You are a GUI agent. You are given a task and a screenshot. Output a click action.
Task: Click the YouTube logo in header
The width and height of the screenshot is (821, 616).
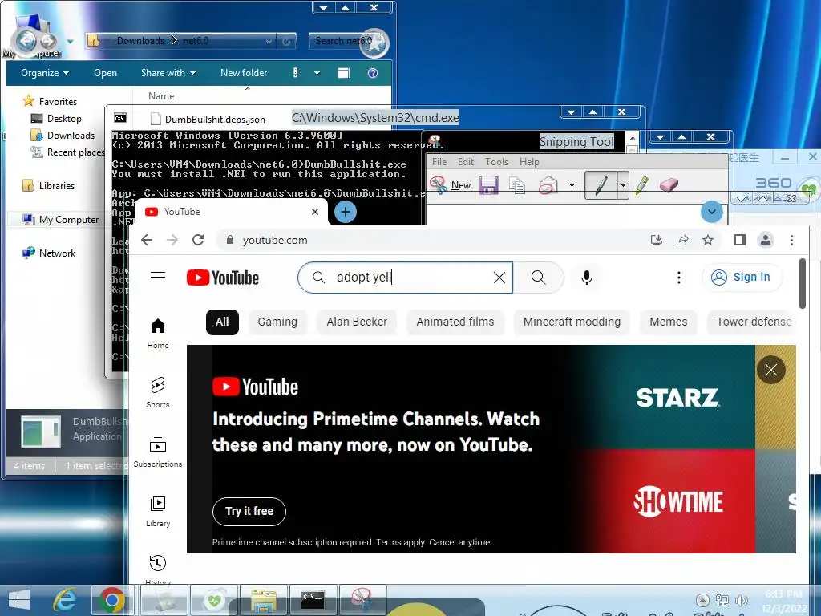(x=223, y=277)
